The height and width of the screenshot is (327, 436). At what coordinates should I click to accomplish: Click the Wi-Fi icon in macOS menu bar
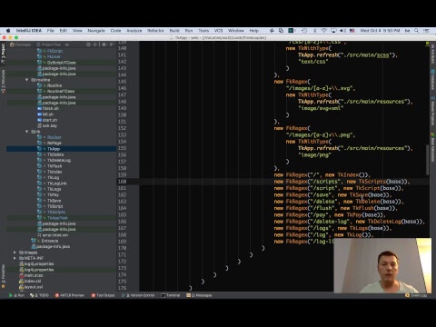(324, 31)
